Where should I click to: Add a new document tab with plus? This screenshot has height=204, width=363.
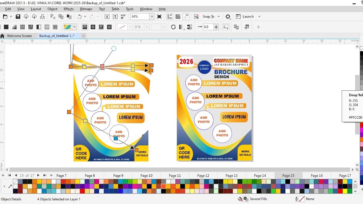[x=83, y=36]
